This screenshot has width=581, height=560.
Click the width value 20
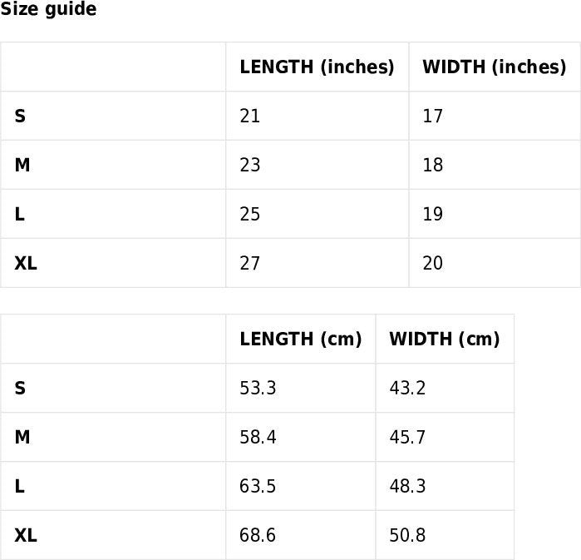click(432, 263)
